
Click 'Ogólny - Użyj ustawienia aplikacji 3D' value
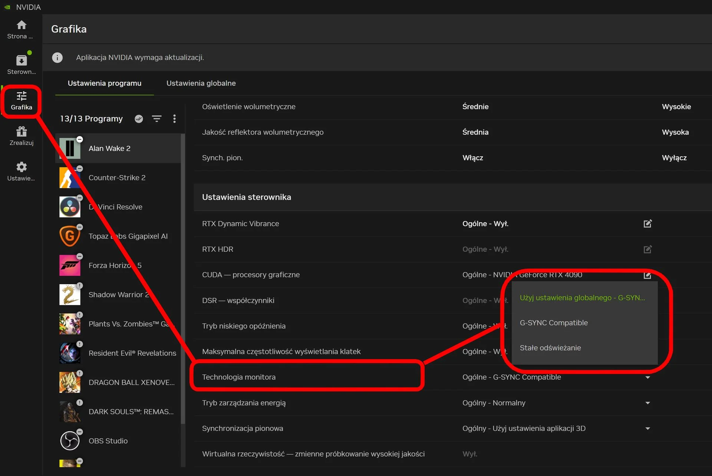click(x=524, y=429)
